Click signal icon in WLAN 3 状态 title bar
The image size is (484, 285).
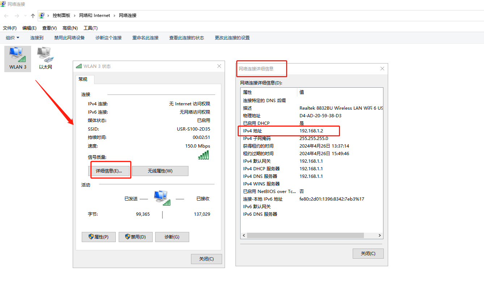[79, 66]
